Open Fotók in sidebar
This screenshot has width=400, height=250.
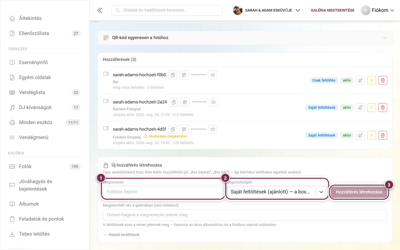(45, 166)
